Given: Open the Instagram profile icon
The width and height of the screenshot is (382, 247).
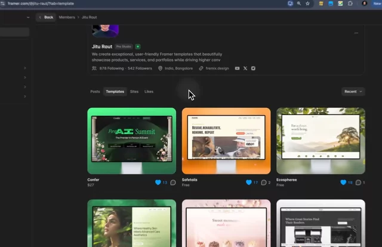Looking at the screenshot, I should click(253, 68).
